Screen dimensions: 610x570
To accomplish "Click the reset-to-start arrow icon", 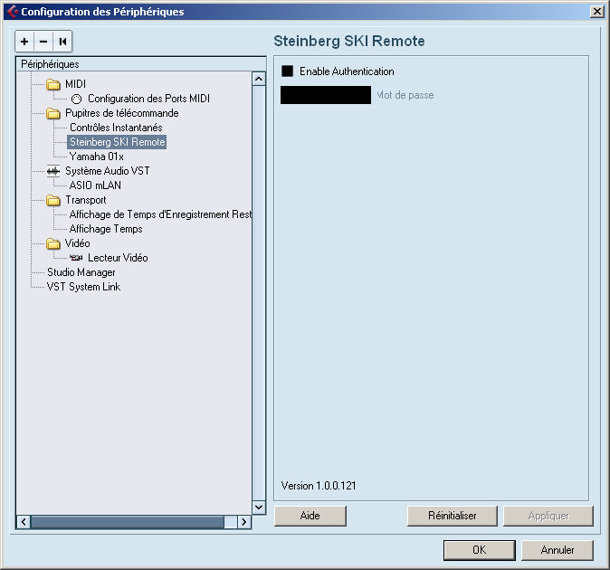I will pyautogui.click(x=62, y=42).
